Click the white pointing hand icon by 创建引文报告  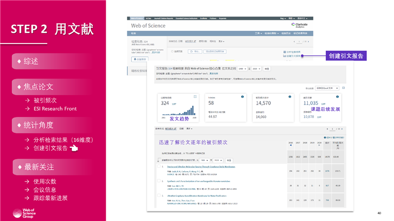tap(74, 148)
